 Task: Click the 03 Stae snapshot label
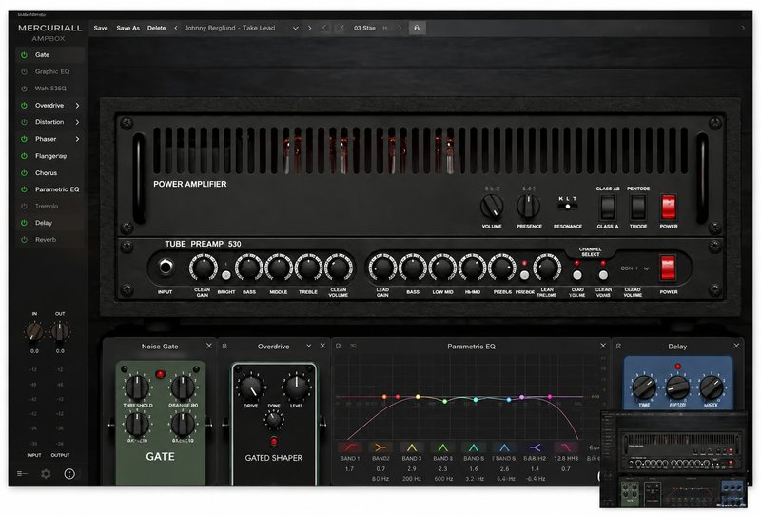point(364,29)
